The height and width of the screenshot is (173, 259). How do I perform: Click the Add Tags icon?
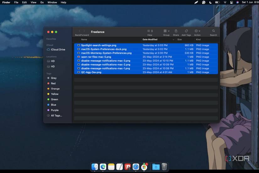click(x=186, y=31)
